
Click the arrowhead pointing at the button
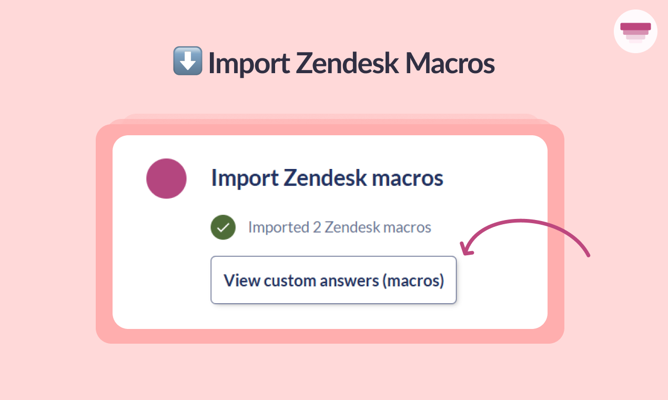tap(466, 248)
